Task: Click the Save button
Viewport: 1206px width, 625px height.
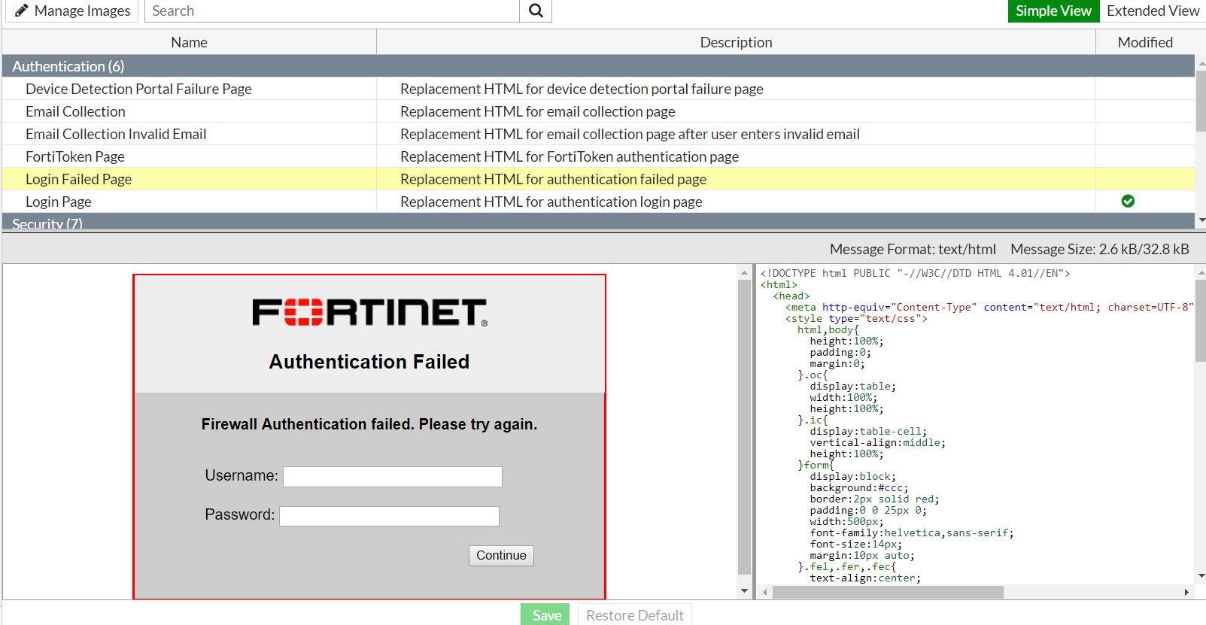Action: click(545, 614)
